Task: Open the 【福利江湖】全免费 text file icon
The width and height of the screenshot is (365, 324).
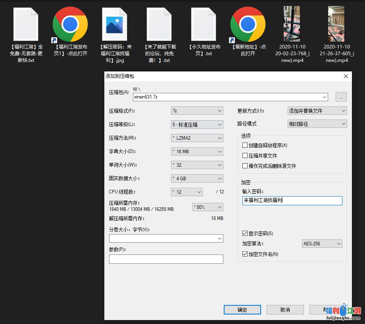Action: (x=26, y=25)
